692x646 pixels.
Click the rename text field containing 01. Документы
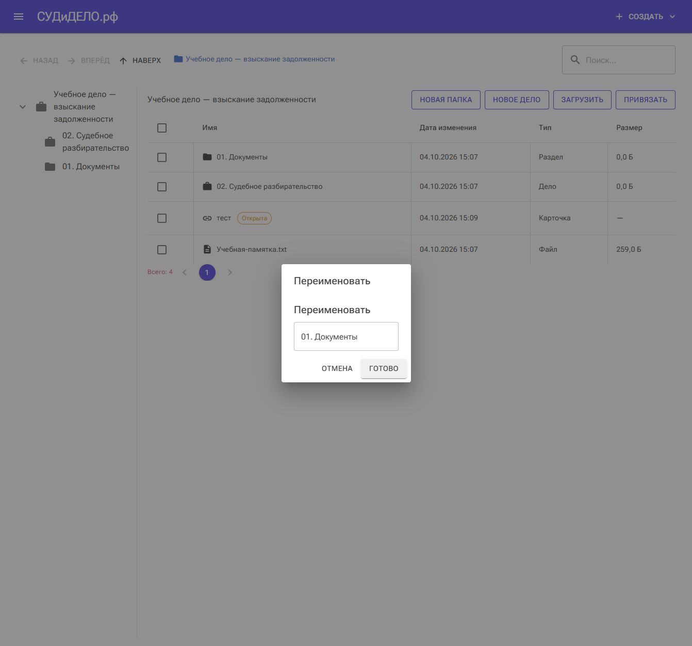coord(346,336)
